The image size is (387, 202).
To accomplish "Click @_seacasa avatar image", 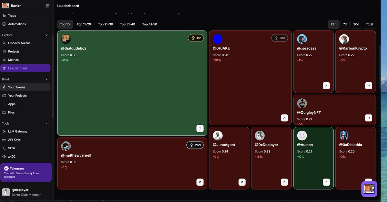I will pos(302,39).
